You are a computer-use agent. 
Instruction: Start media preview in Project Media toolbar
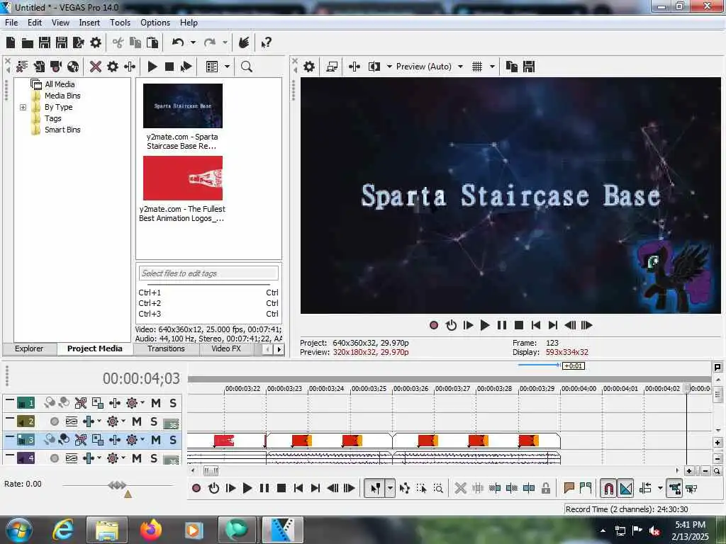coord(152,67)
